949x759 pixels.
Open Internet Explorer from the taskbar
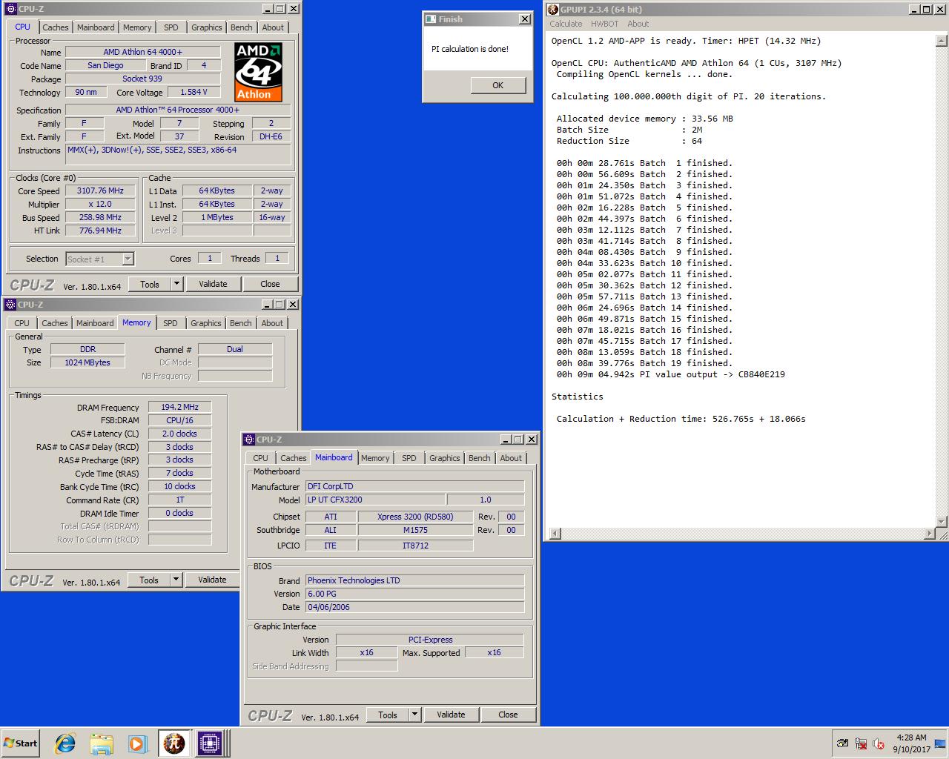65,743
